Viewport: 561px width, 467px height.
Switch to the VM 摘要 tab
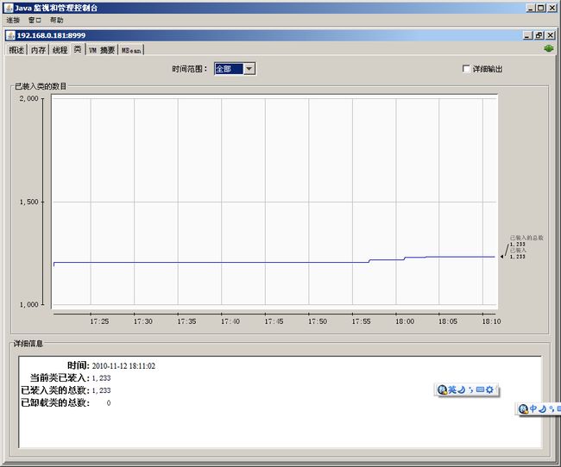(x=102, y=50)
